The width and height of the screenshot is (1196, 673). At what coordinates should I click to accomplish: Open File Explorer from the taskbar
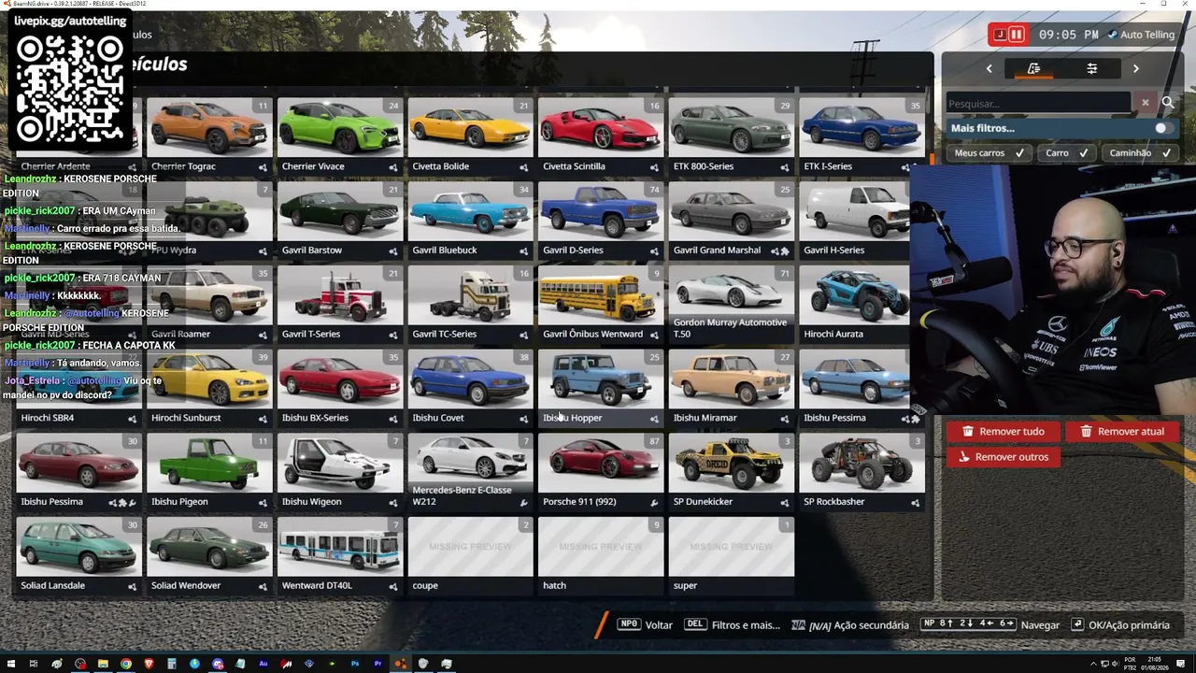[x=103, y=664]
